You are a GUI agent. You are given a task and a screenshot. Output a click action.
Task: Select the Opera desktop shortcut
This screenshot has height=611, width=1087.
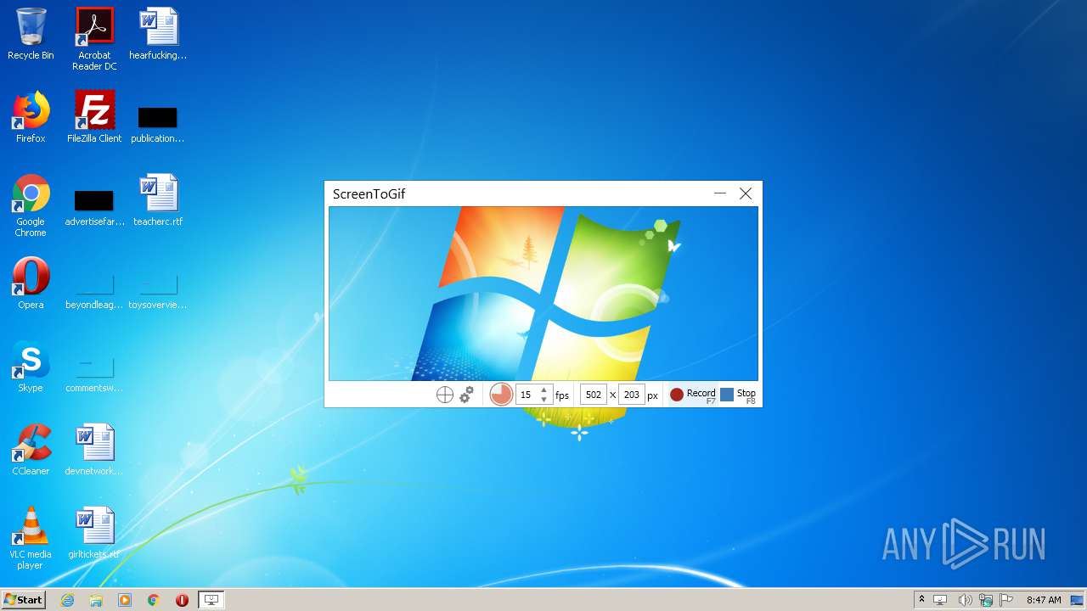(x=31, y=283)
